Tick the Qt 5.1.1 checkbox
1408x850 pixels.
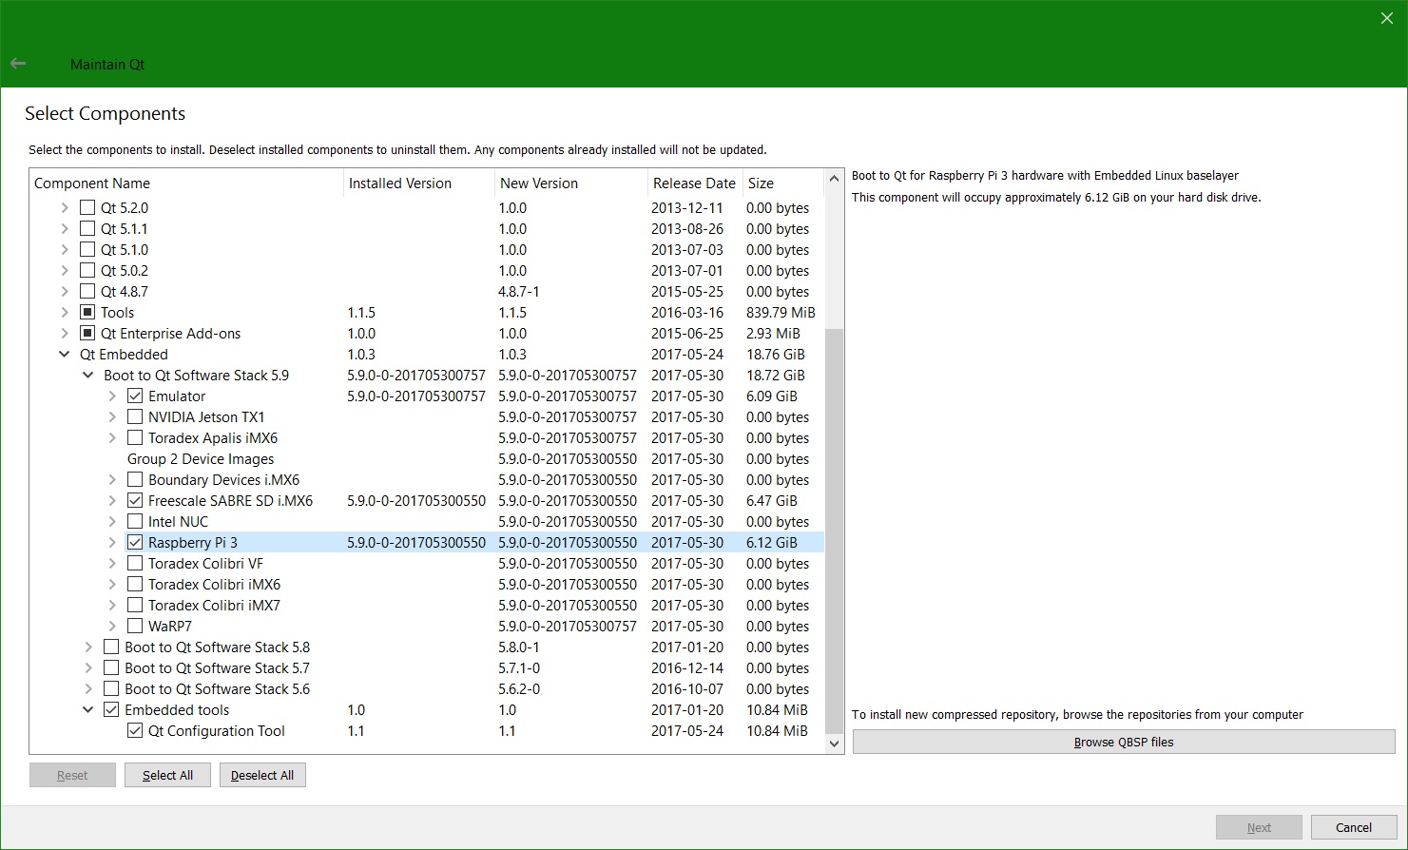click(87, 228)
